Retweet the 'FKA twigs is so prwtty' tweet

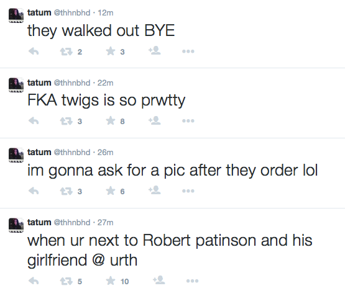(x=67, y=121)
